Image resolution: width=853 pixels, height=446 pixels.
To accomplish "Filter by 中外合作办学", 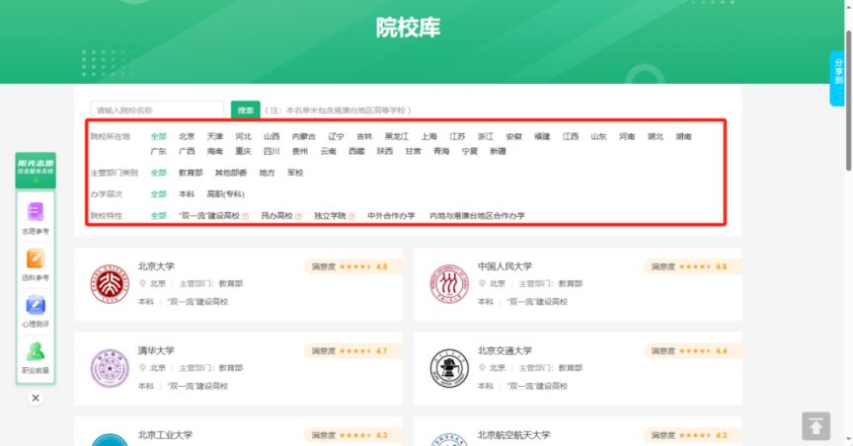I will pos(391,216).
